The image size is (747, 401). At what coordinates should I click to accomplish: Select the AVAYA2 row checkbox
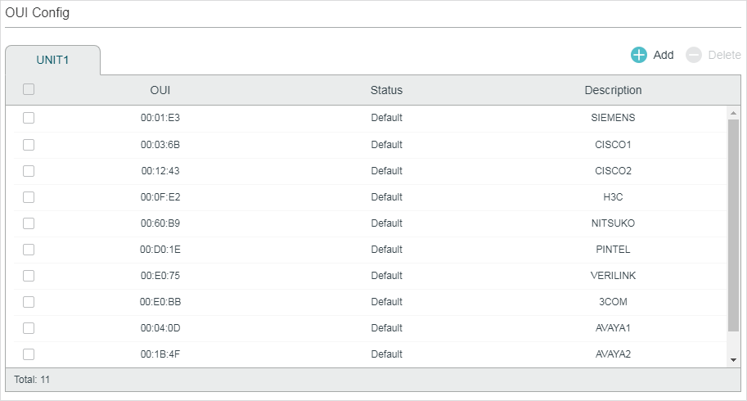click(29, 354)
